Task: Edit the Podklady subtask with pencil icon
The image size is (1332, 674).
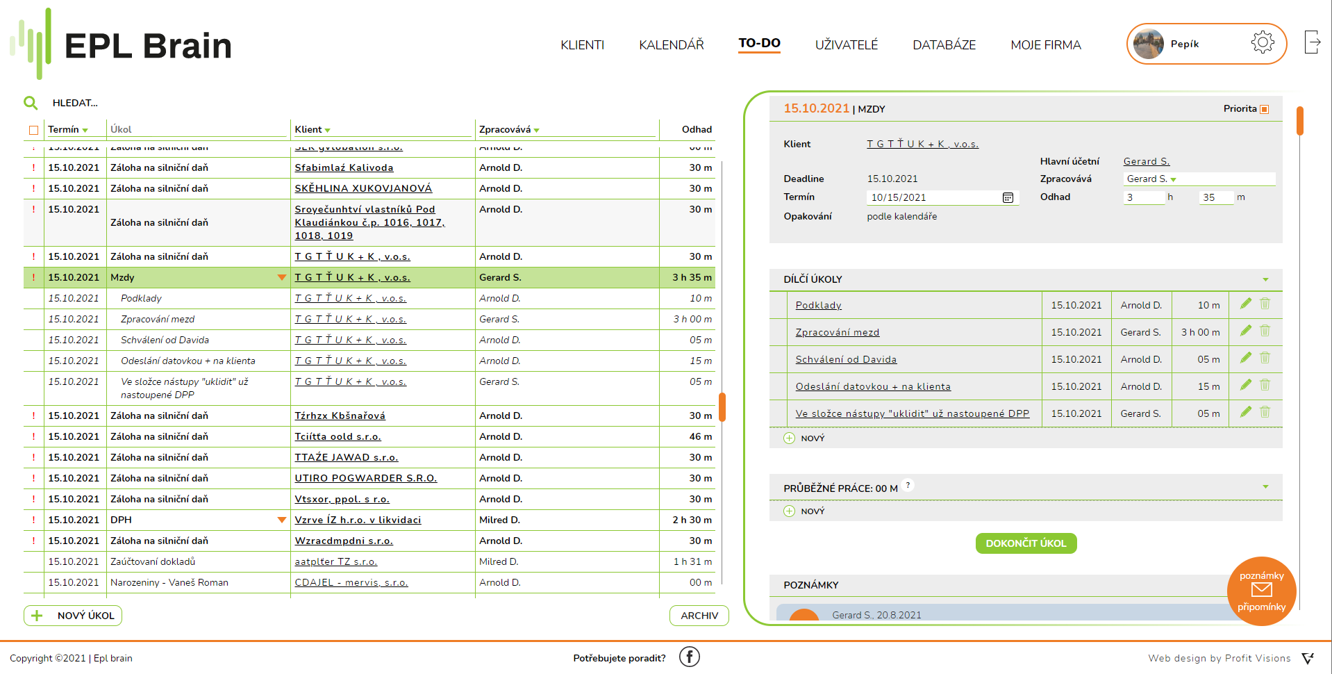Action: point(1246,304)
